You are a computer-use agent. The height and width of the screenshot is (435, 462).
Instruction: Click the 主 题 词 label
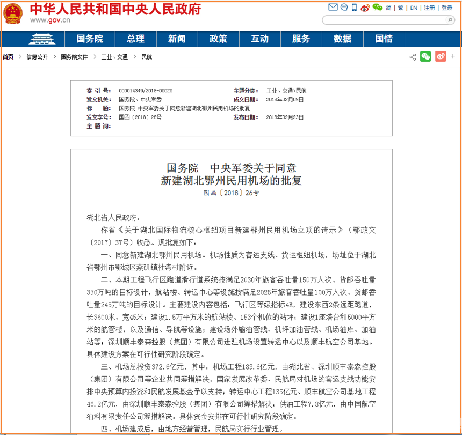tap(99, 126)
